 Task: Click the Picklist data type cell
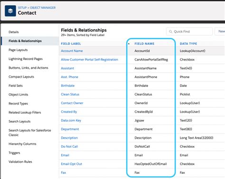click(x=185, y=94)
